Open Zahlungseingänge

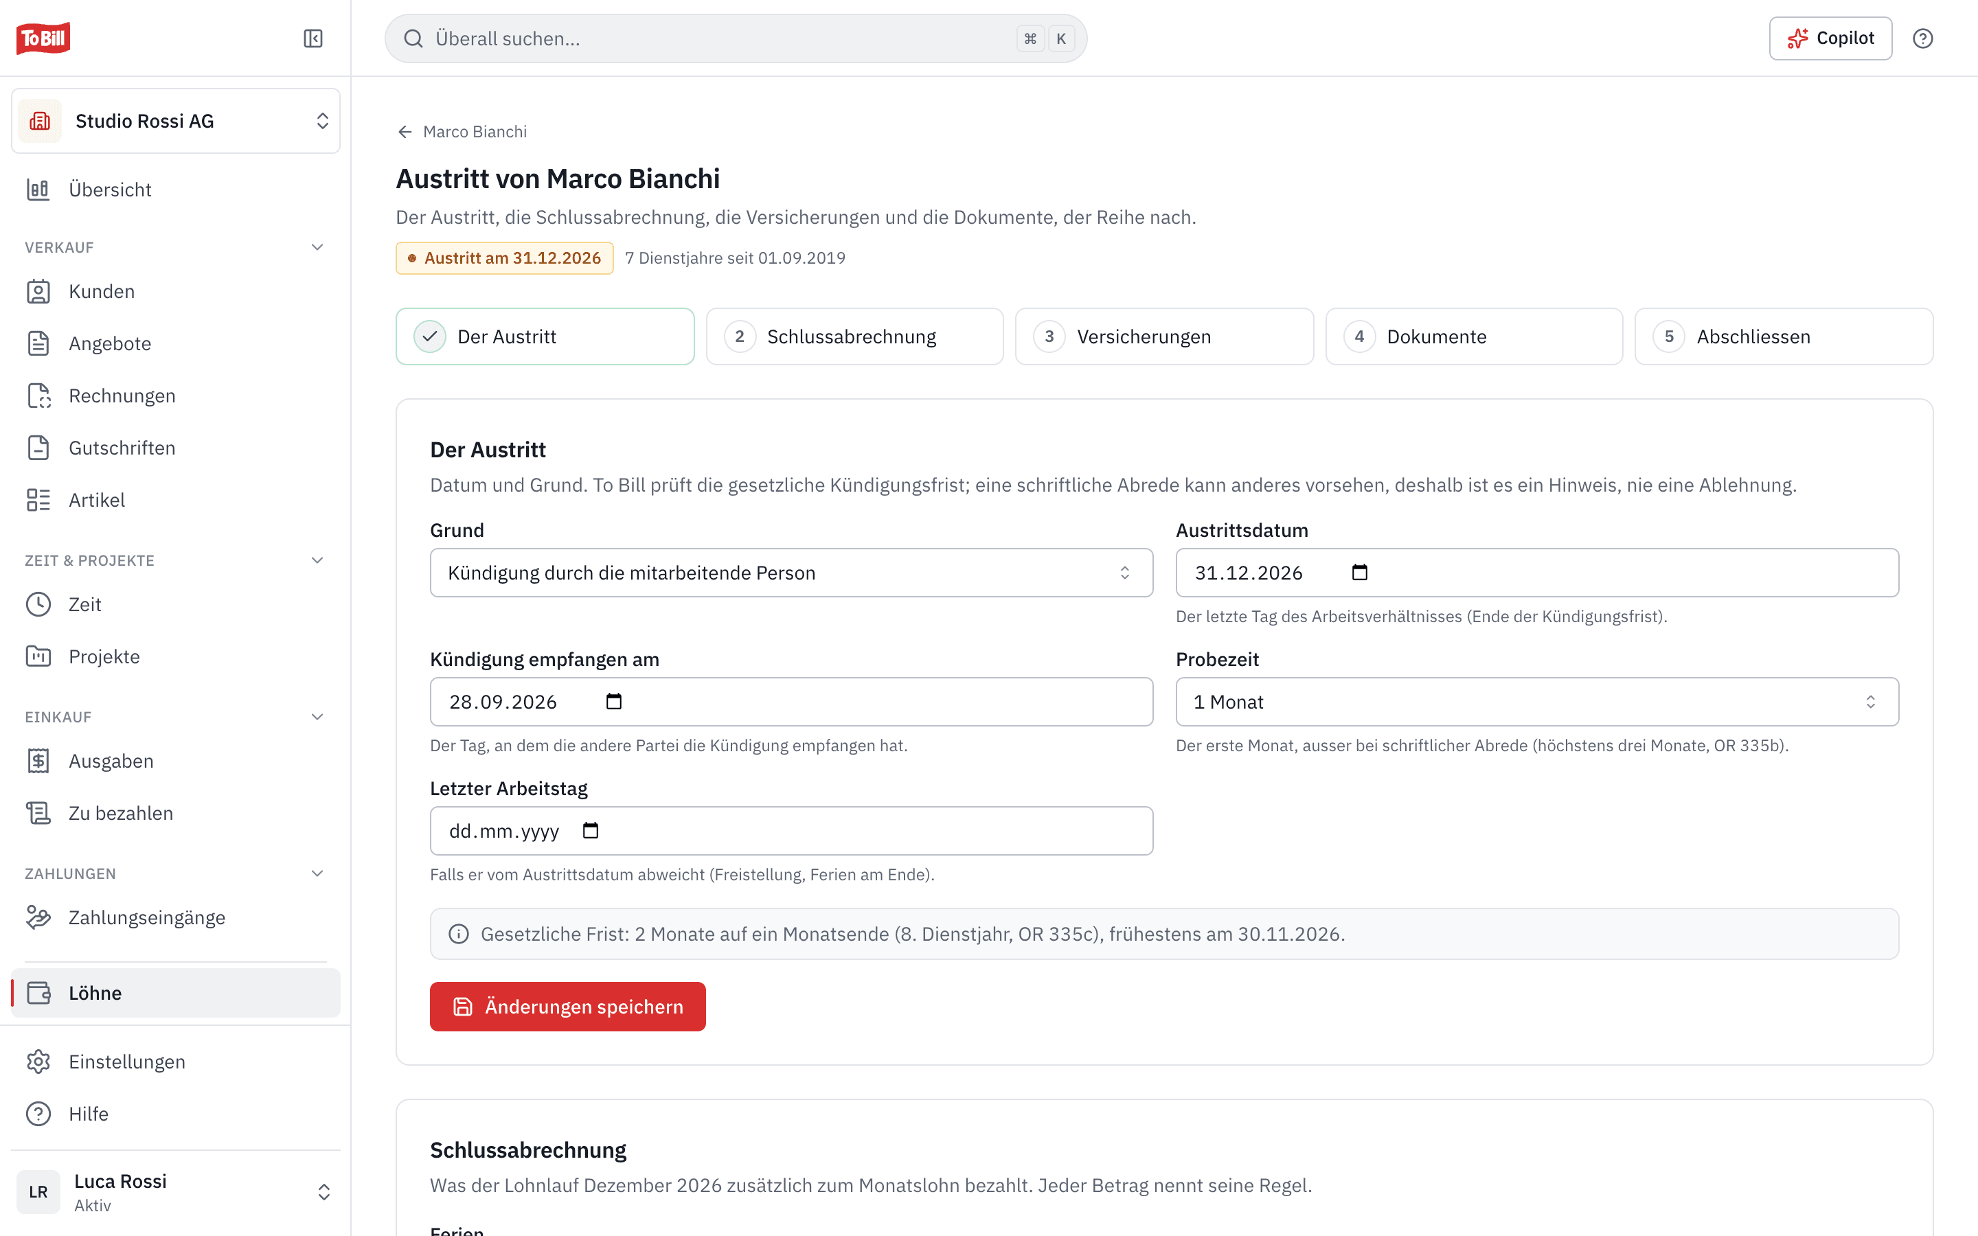click(x=176, y=917)
